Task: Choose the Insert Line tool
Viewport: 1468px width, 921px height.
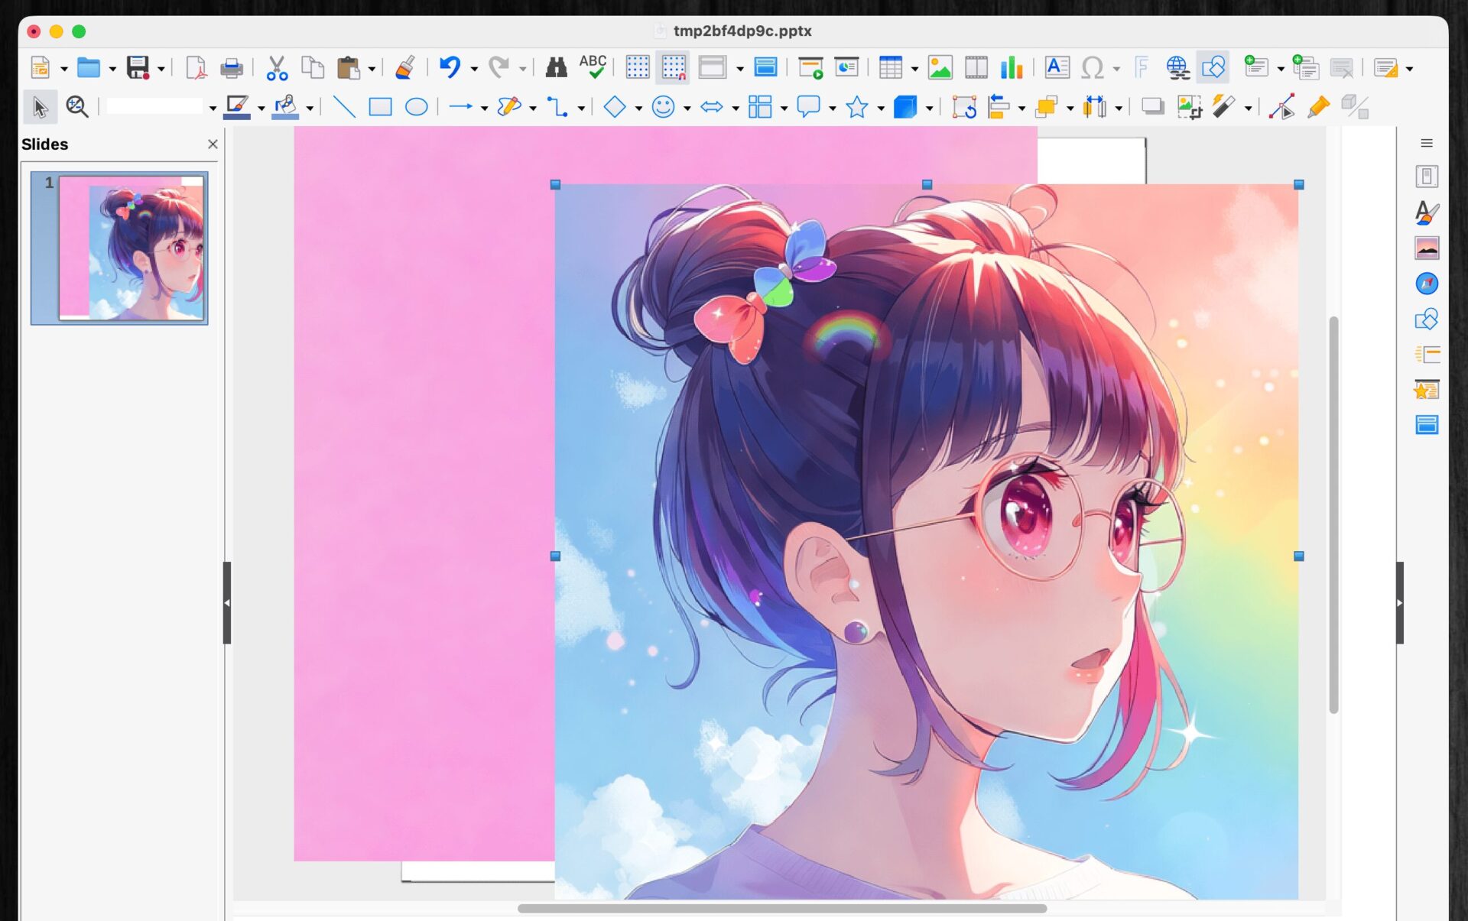Action: 344,107
